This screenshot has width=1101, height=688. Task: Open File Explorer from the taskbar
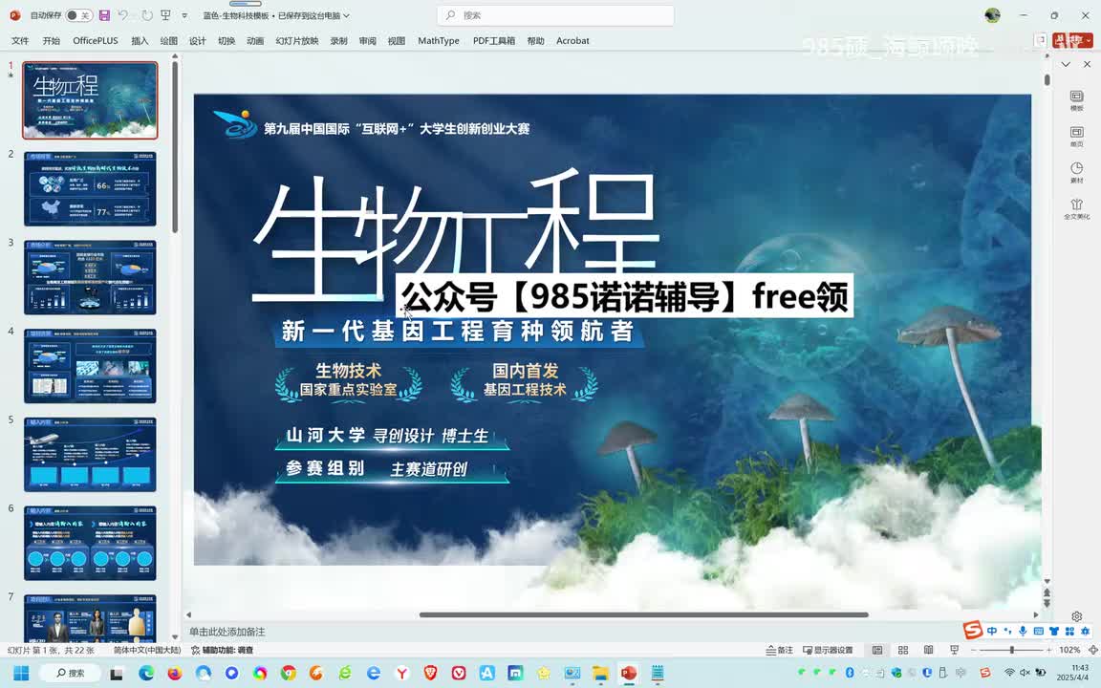600,674
